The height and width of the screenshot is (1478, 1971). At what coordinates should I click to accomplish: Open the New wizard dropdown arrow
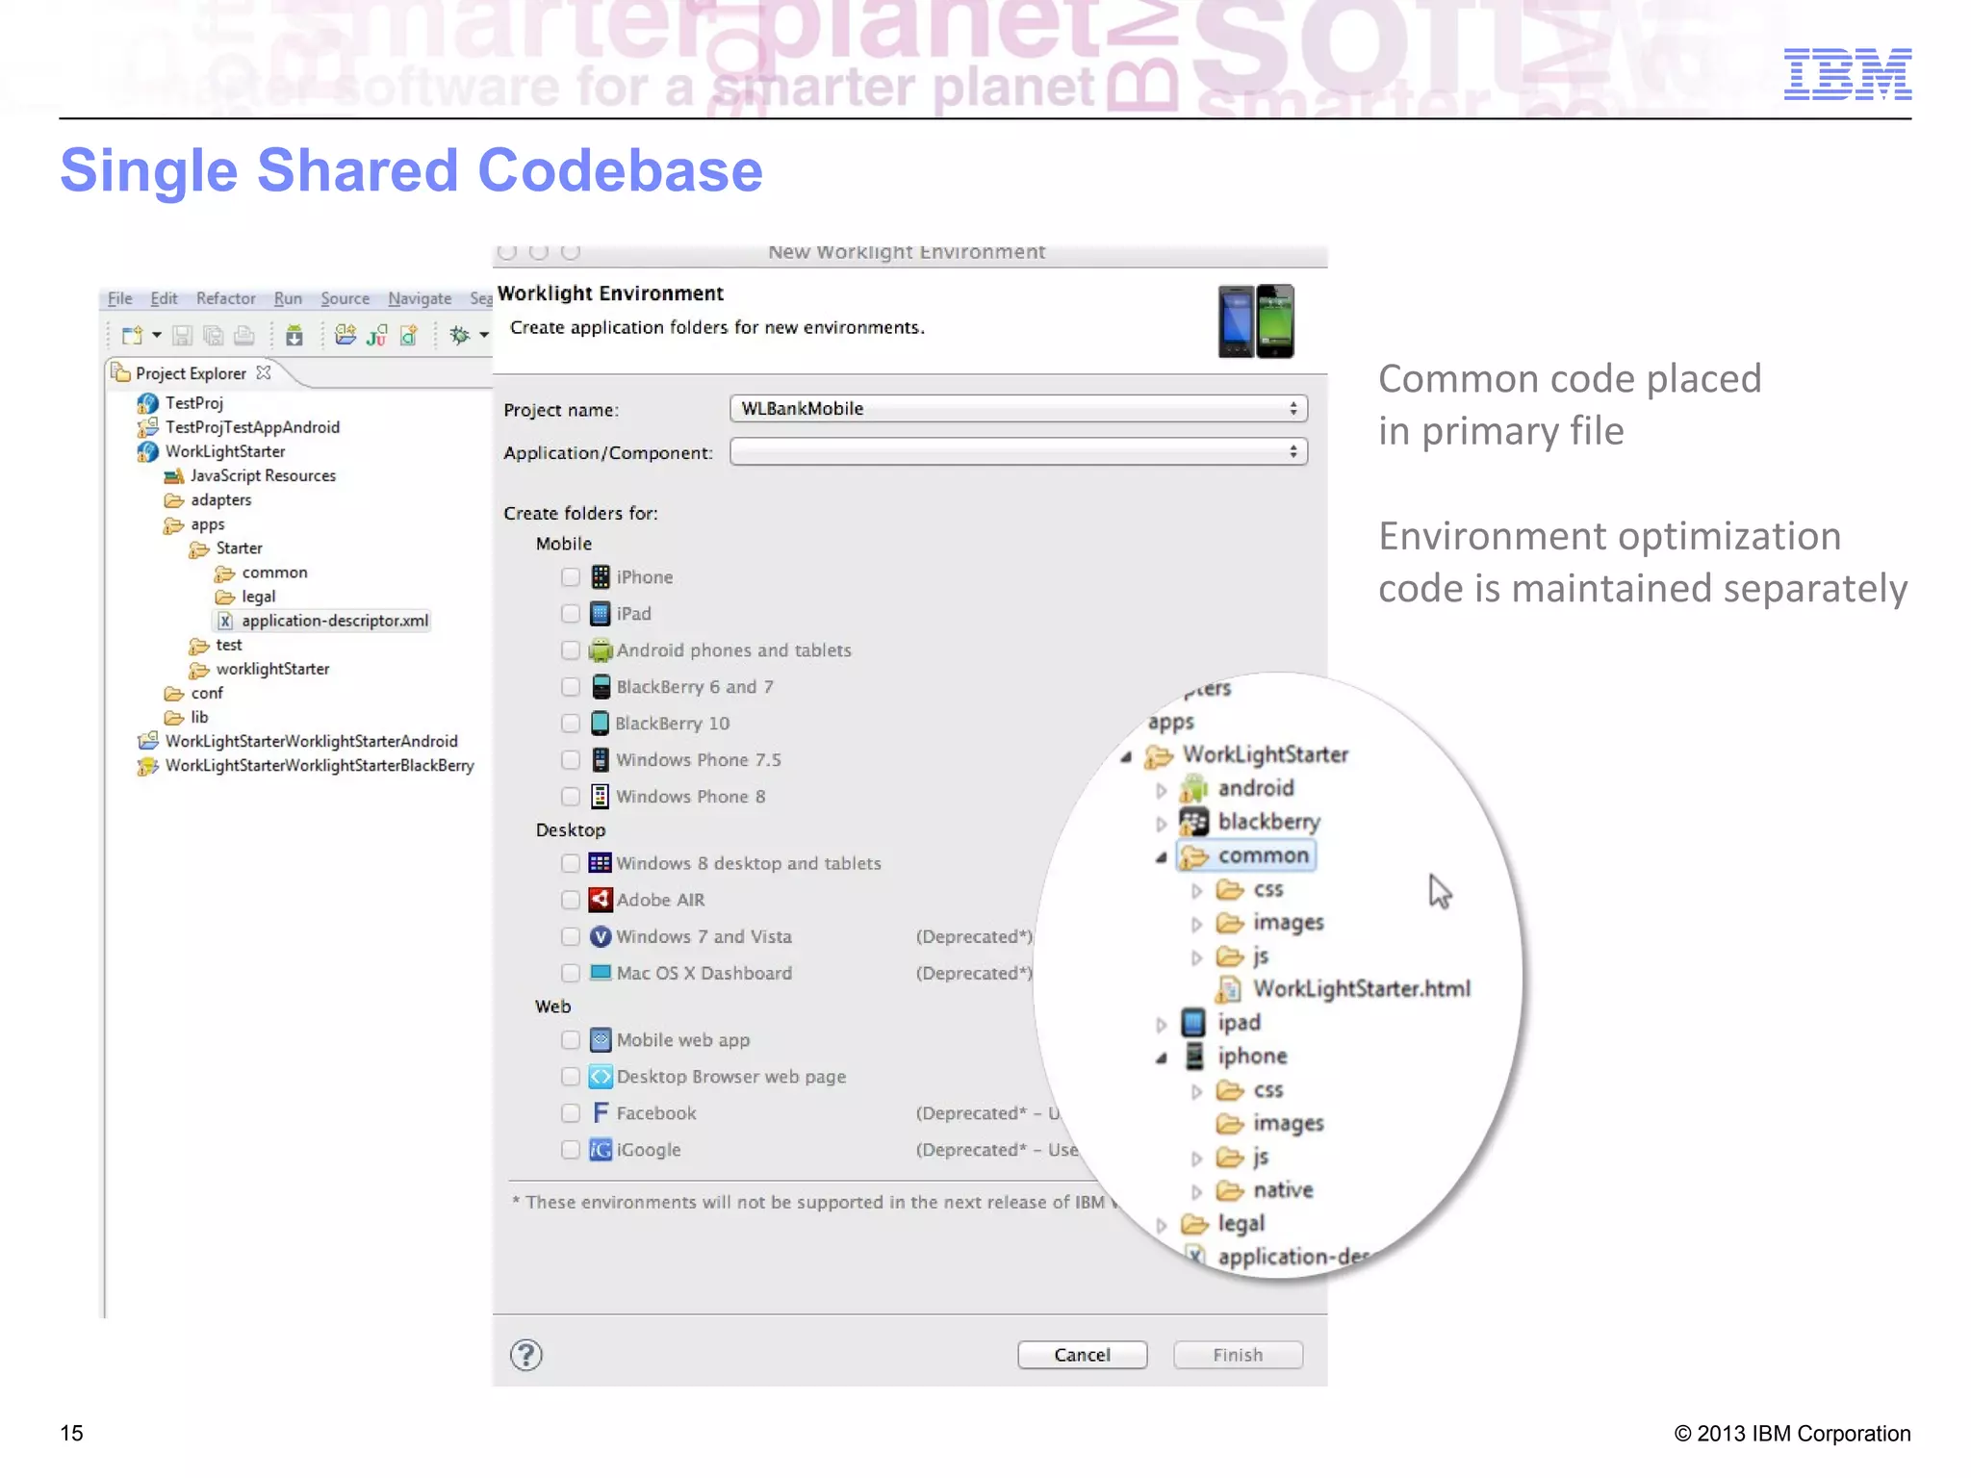click(156, 335)
